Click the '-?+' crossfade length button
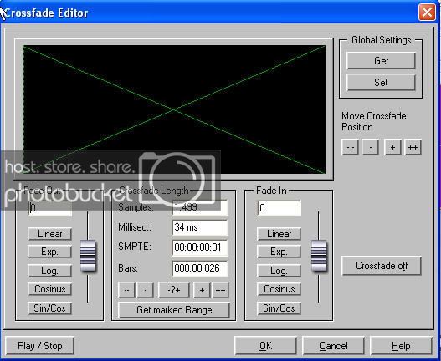The image size is (441, 361). pyautogui.click(x=174, y=290)
